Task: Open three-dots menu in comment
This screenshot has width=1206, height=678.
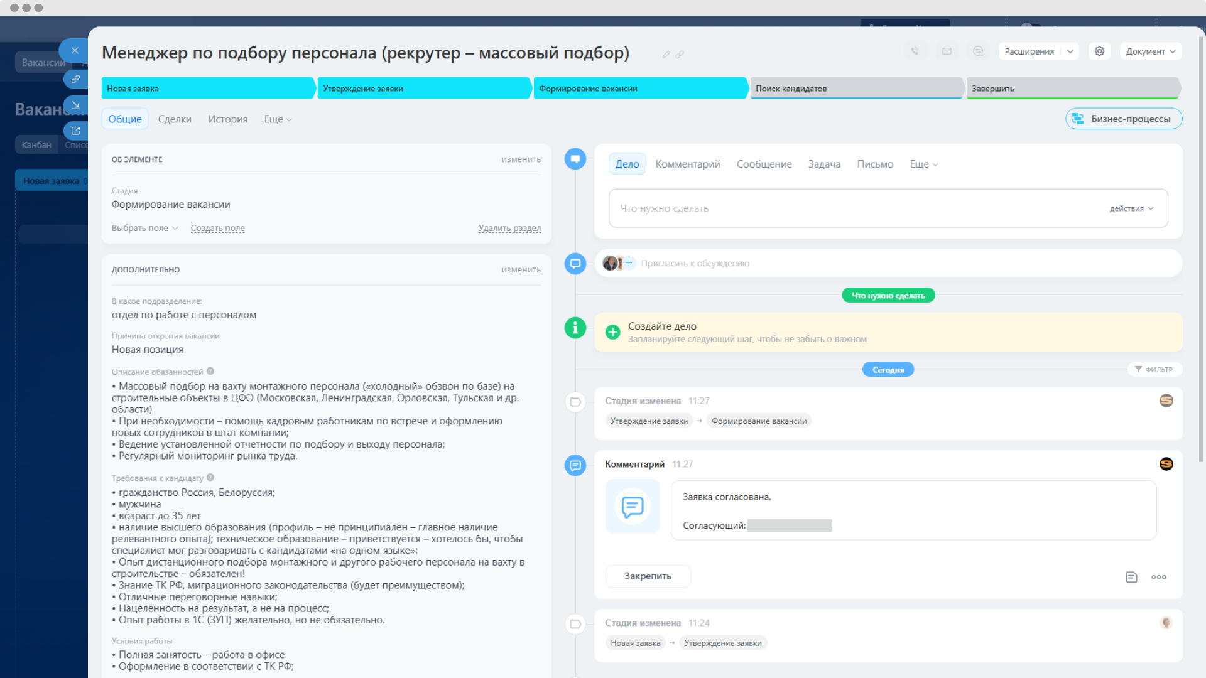Action: pyautogui.click(x=1159, y=577)
